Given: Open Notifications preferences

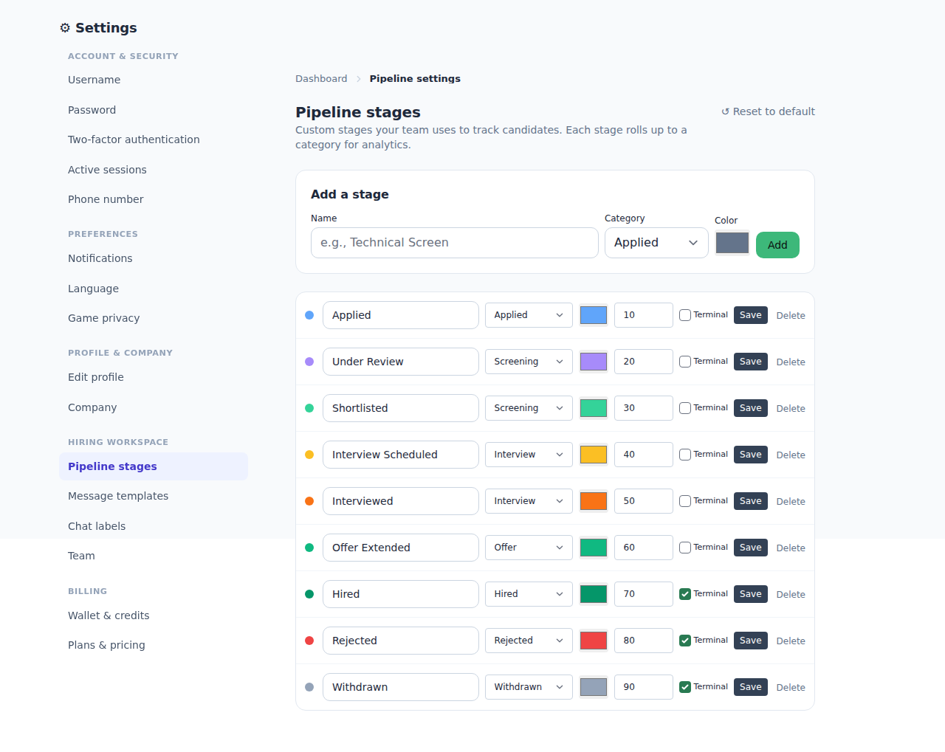Looking at the screenshot, I should [154, 258].
